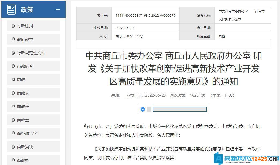Click the audio playback progress bar
The image size is (280, 165).
(179, 109)
